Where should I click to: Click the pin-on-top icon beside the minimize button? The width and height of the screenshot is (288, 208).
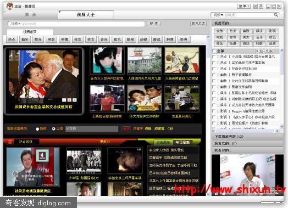[261, 6]
